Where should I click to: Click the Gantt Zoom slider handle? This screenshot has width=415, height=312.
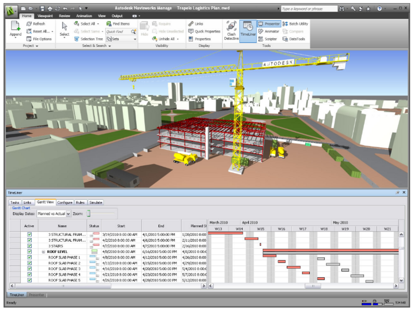(x=89, y=213)
